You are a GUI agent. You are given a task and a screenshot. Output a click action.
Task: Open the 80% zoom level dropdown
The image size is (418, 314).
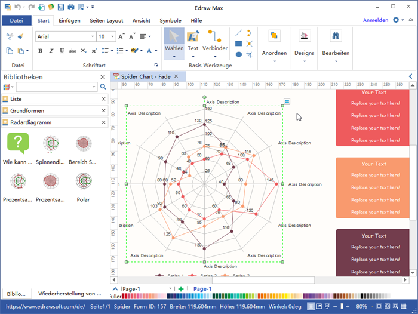[372, 306]
